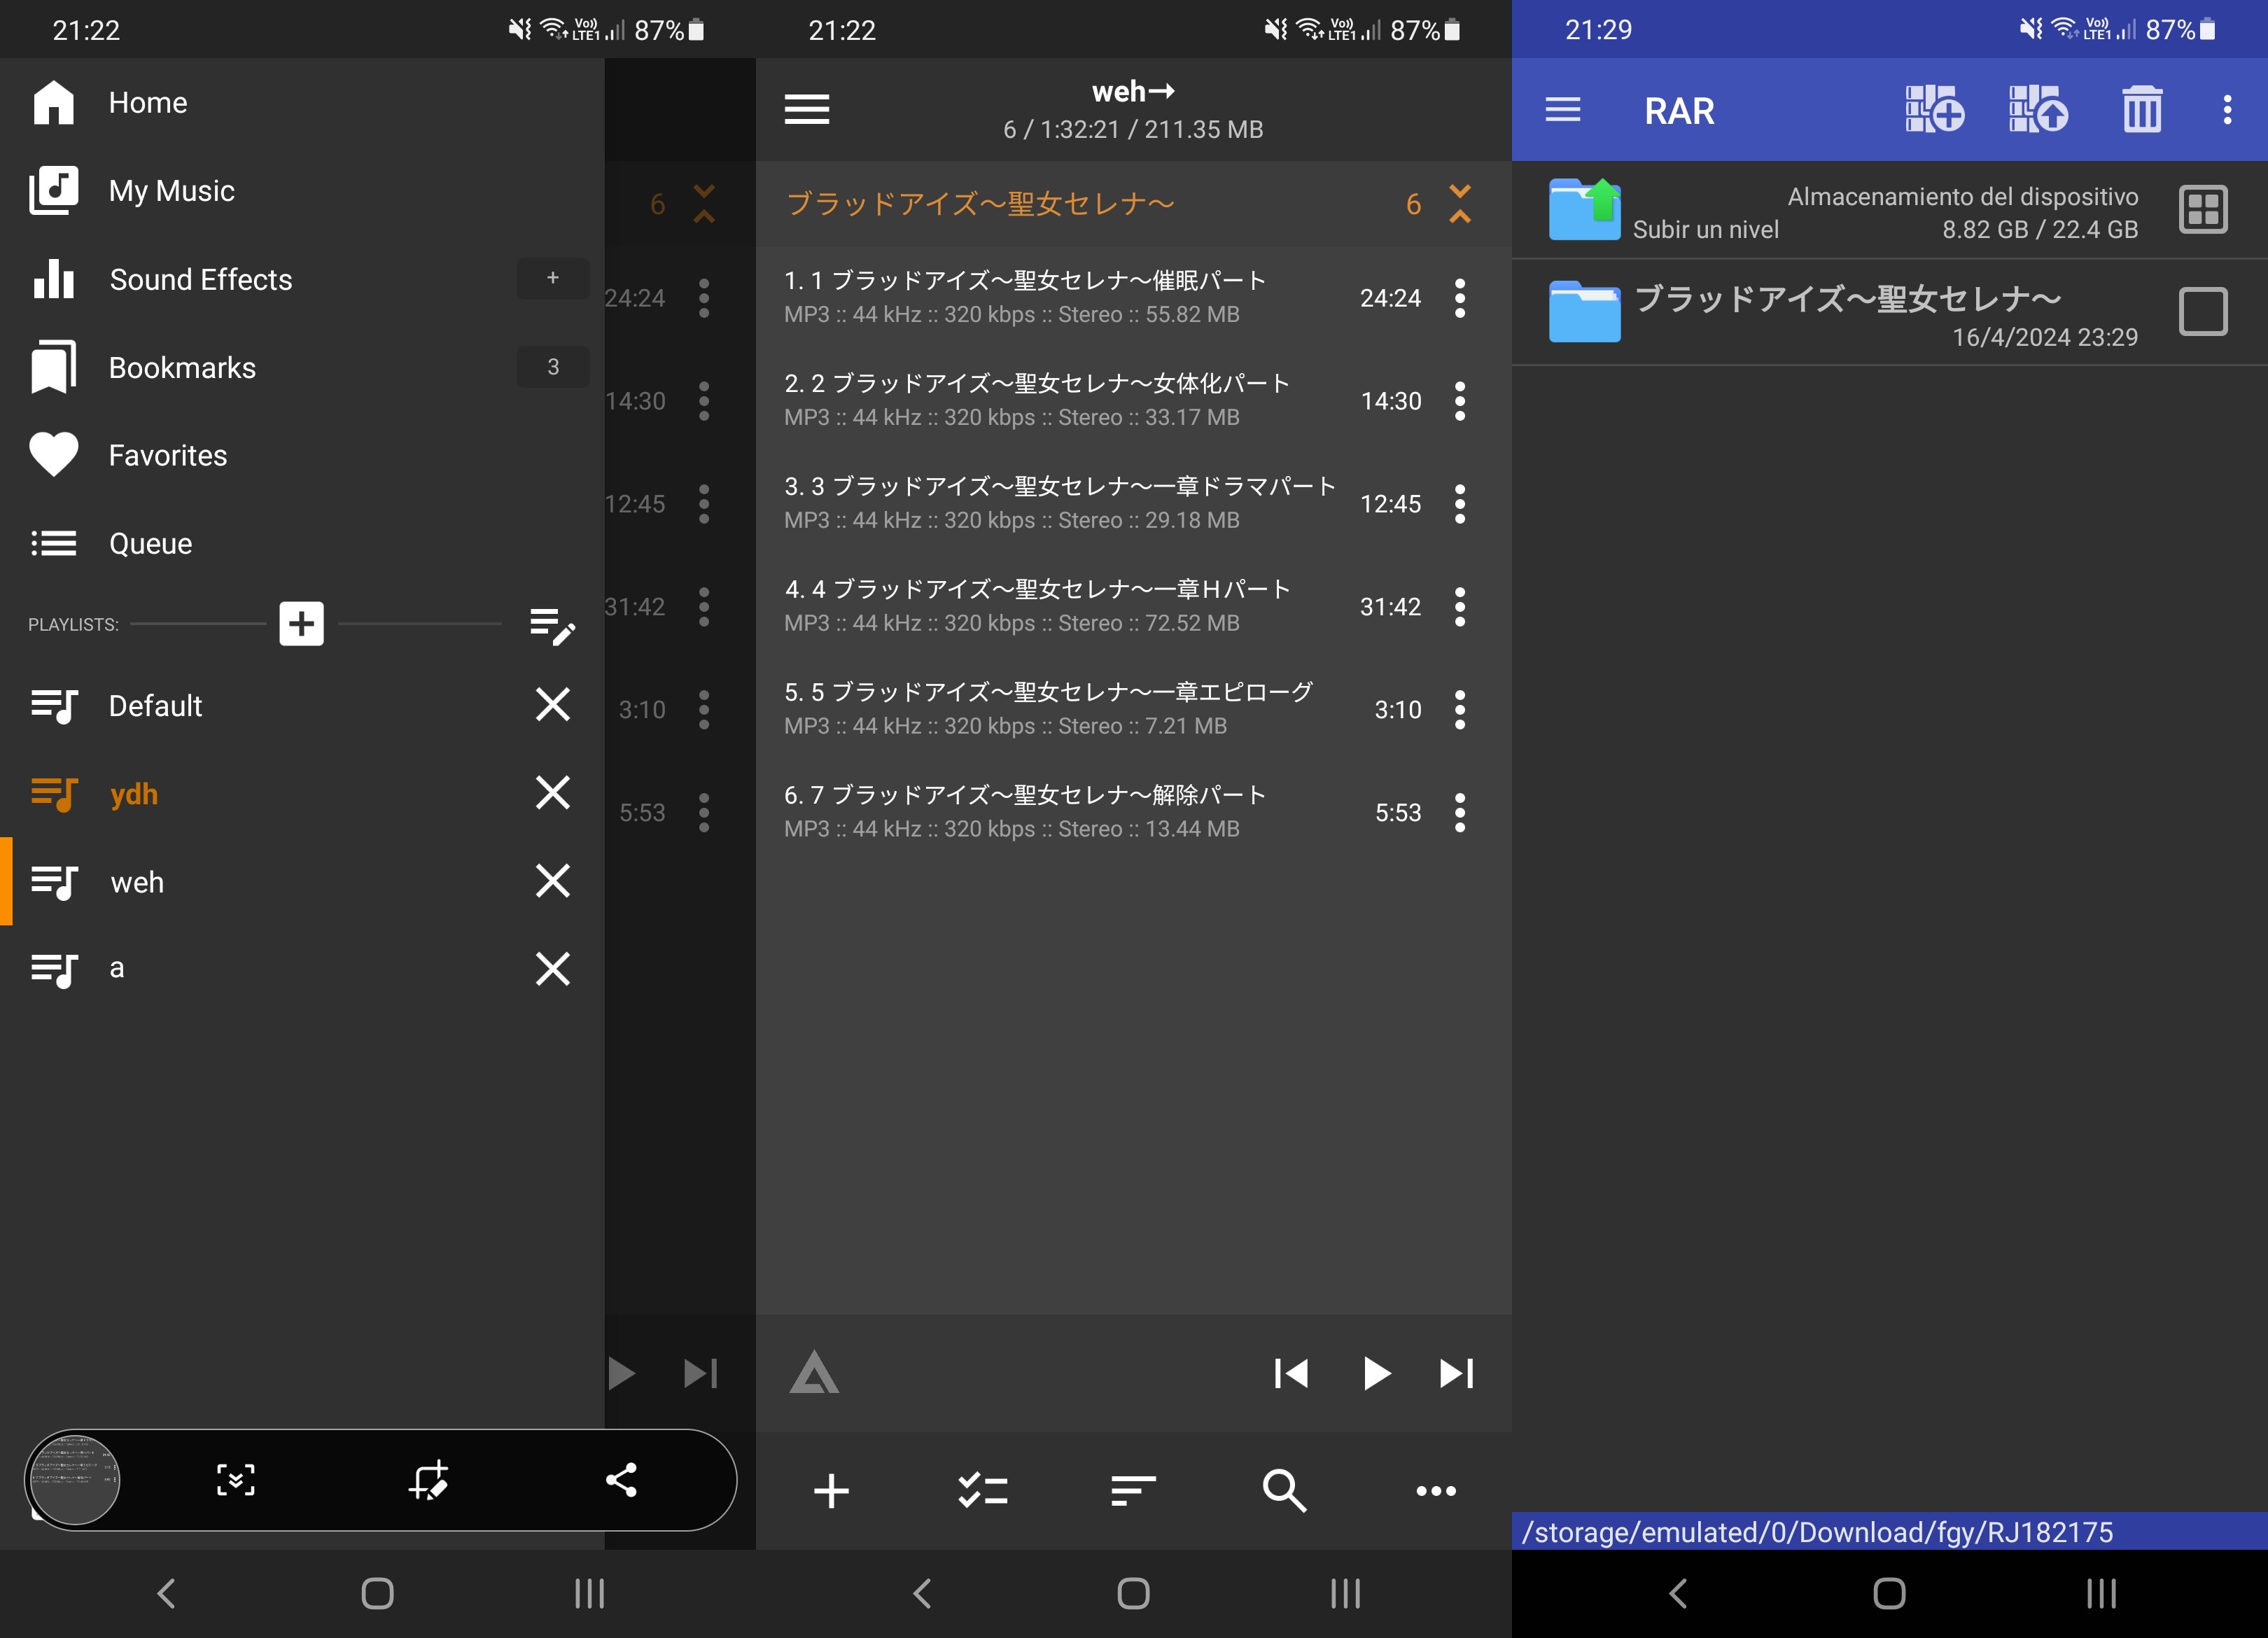The width and height of the screenshot is (2268, 1638).
Task: Tap the scroll capture icon
Action: (236, 1480)
